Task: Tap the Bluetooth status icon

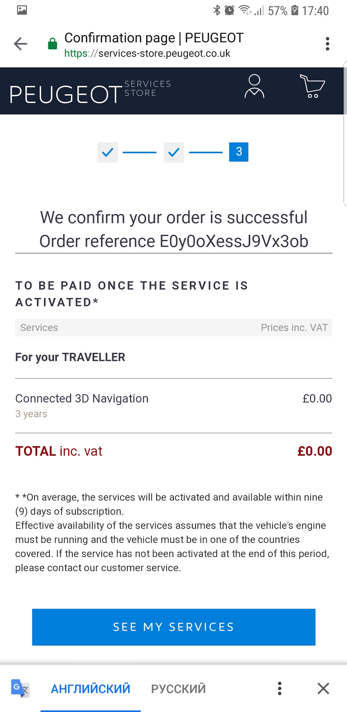Action: point(217,10)
